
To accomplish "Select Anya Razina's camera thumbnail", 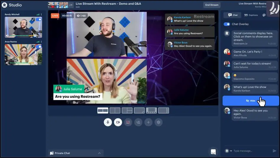I will pos(23,54).
